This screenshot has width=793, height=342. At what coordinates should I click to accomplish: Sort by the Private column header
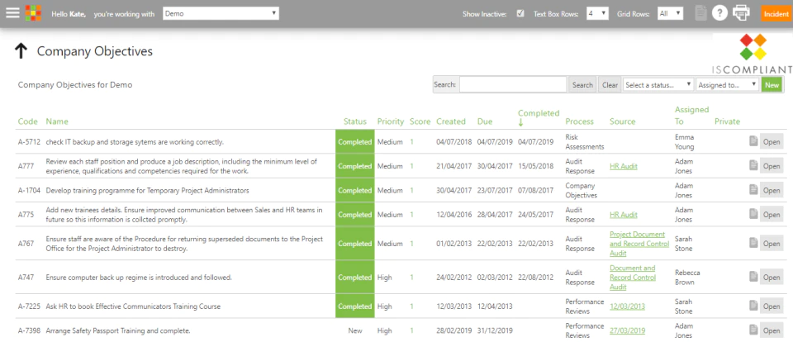click(x=727, y=121)
